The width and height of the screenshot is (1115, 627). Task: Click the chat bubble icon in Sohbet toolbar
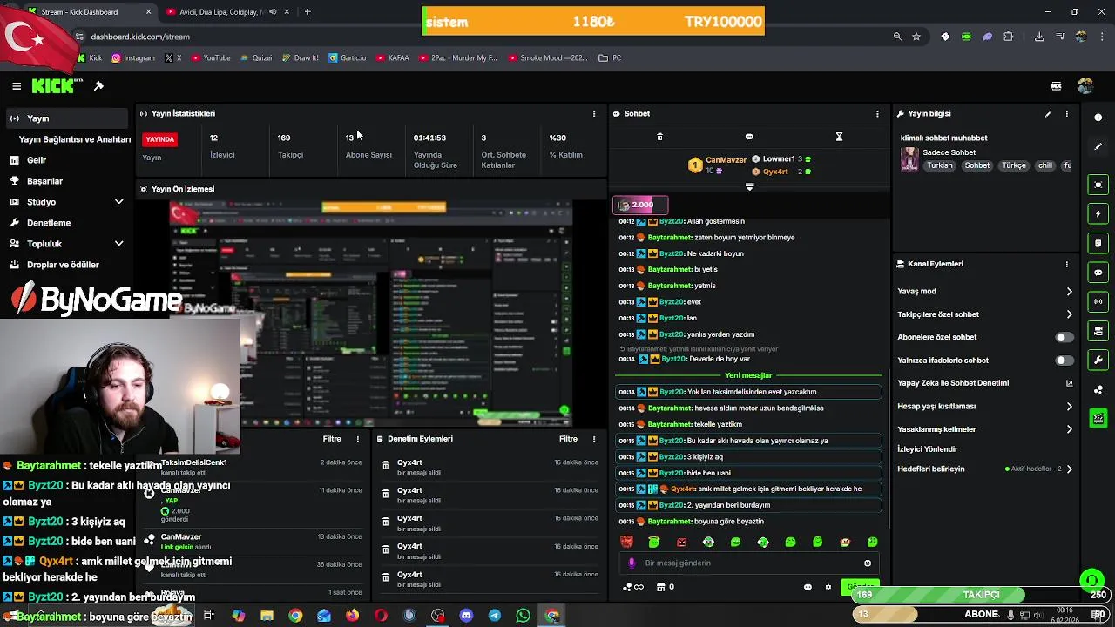click(x=749, y=137)
